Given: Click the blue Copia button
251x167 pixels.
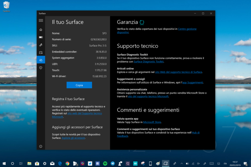Looking at the screenshot, I should pyautogui.click(x=79, y=85).
